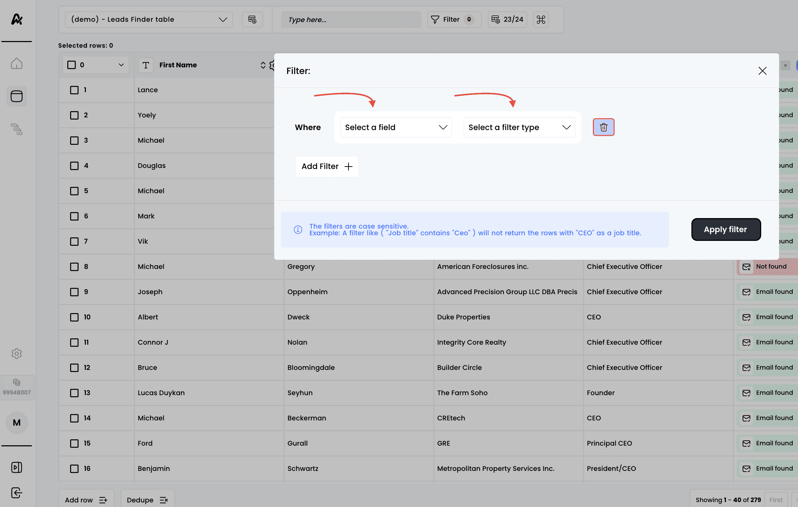The height and width of the screenshot is (507, 798).
Task: Click the Apply filter button
Action: point(725,229)
